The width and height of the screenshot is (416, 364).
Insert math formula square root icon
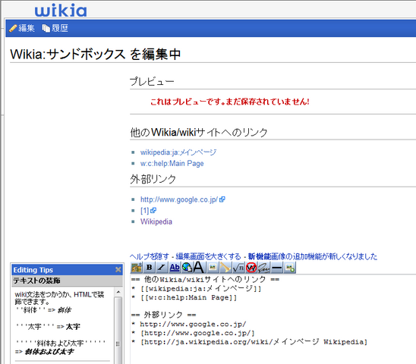pyautogui.click(x=238, y=268)
